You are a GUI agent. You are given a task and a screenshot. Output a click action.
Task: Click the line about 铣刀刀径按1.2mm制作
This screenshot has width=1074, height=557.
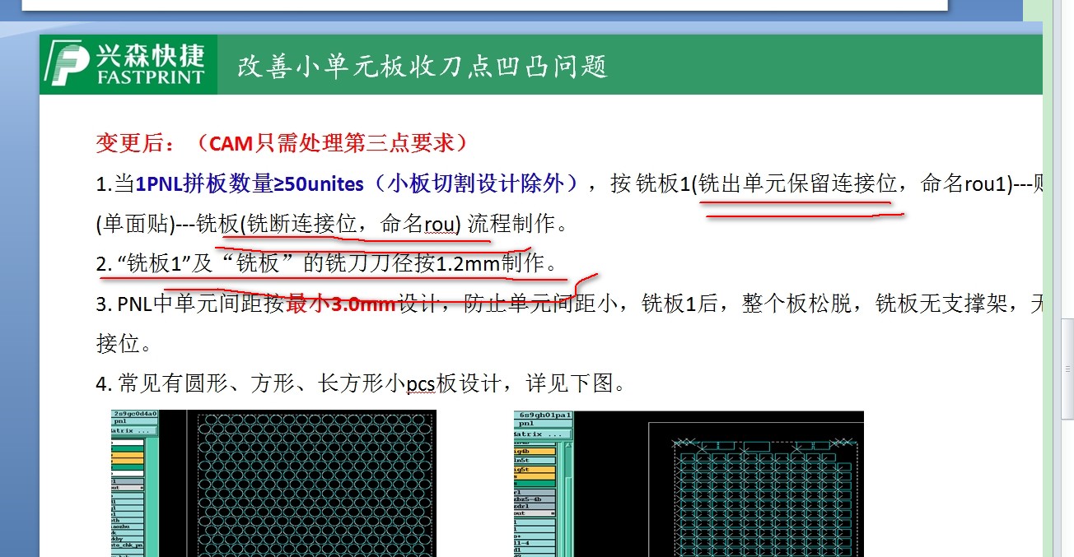click(327, 263)
